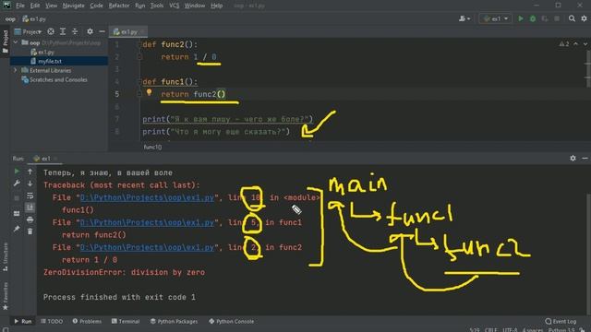The width and height of the screenshot is (591, 332).
Task: Open the Tools menu
Action: (x=157, y=6)
